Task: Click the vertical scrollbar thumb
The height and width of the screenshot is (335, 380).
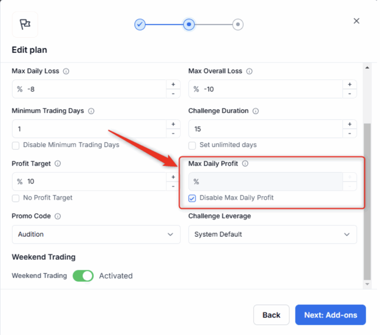Action: [x=367, y=200]
